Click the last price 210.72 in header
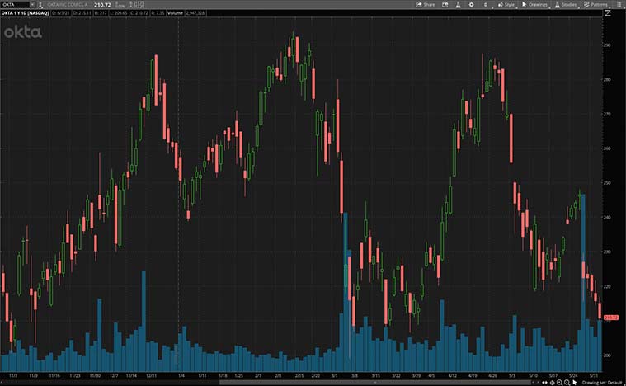The height and width of the screenshot is (386, 626). (x=102, y=5)
